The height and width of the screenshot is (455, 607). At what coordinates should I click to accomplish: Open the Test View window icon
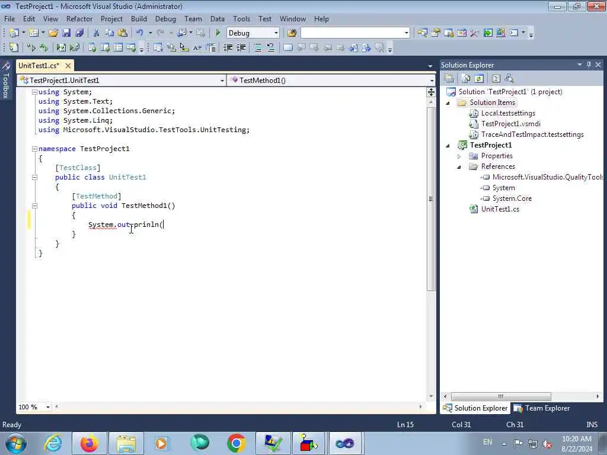pos(92,47)
